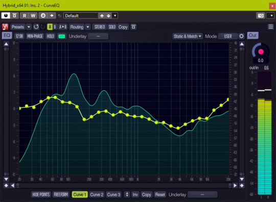This screenshot has width=276, height=202.
Task: Click the Voxengo logo icon
Action: pos(5,27)
